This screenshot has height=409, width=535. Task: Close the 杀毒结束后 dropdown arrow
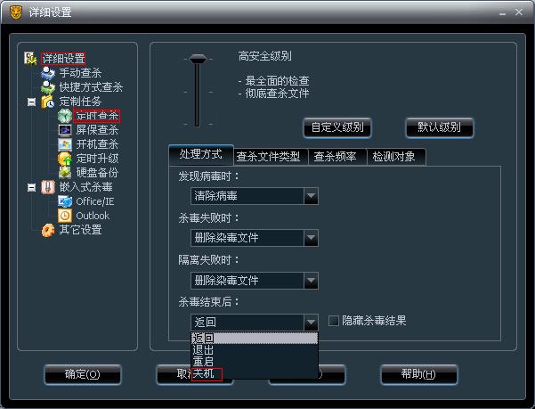coord(311,323)
